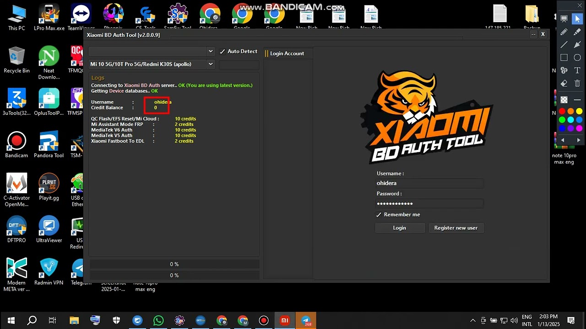This screenshot has height=329, width=586.
Task: Open OplusToolPlus desktop shortcut
Action: click(x=49, y=102)
